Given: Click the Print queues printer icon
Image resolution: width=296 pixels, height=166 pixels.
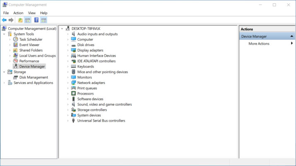Looking at the screenshot, I should [73, 88].
